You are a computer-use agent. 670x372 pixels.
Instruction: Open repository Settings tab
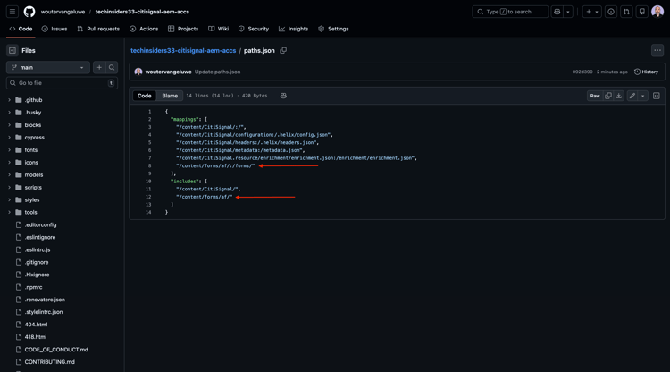point(333,29)
